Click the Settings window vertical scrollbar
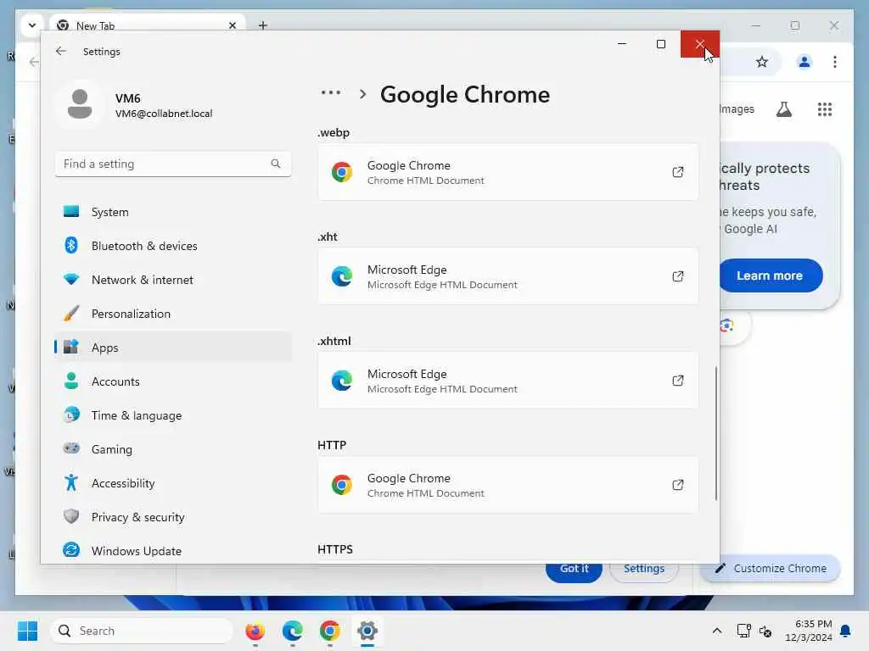Viewport: 869px width, 651px height. pyautogui.click(x=715, y=433)
